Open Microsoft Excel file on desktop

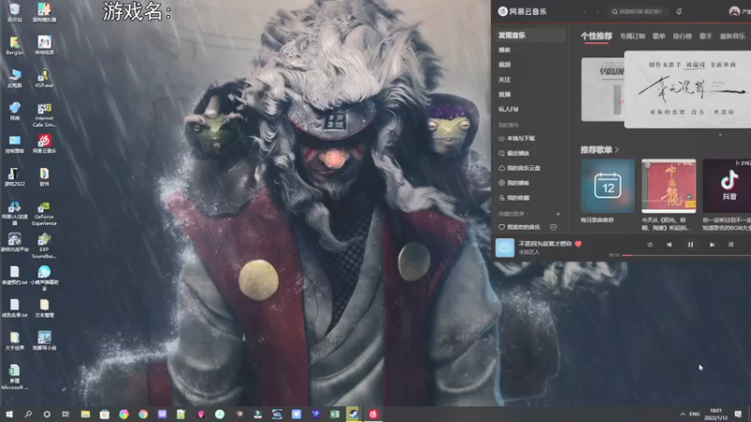click(x=14, y=378)
